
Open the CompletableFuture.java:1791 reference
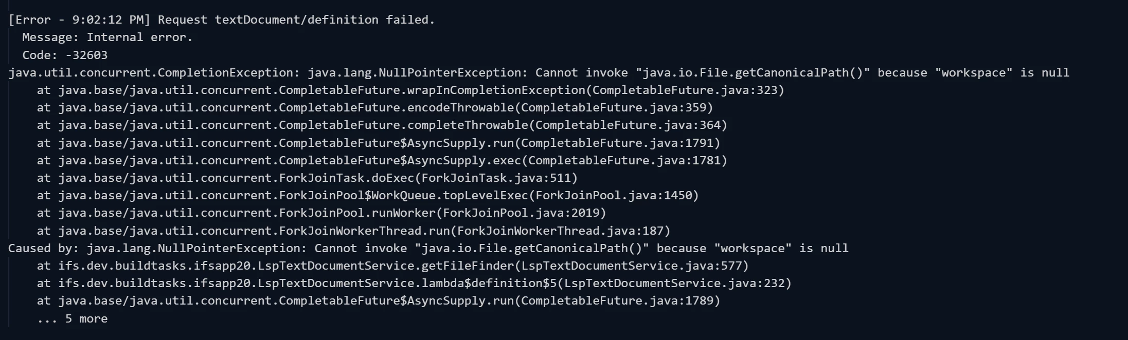tap(620, 143)
